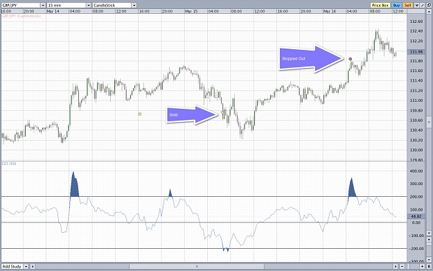Click the 200.00 CCI axis label
This screenshot has height=271, width=433.
point(416,197)
